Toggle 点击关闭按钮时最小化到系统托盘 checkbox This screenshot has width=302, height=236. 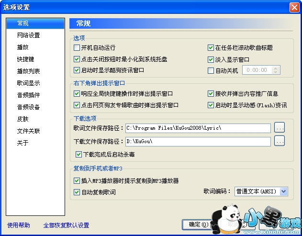click(77, 59)
